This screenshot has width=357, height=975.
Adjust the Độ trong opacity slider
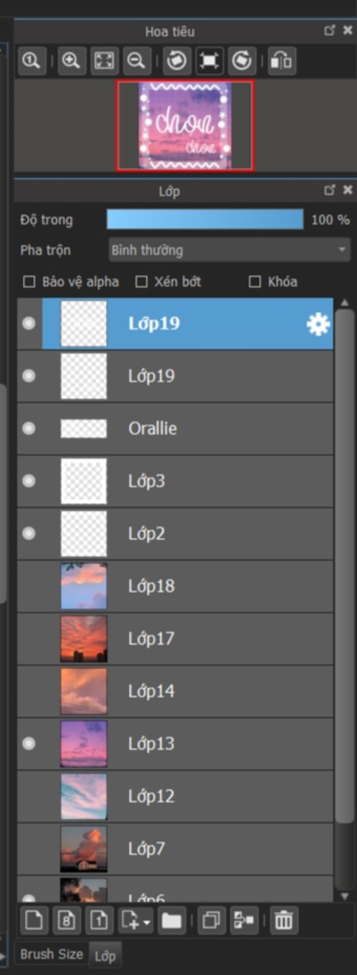tap(205, 219)
